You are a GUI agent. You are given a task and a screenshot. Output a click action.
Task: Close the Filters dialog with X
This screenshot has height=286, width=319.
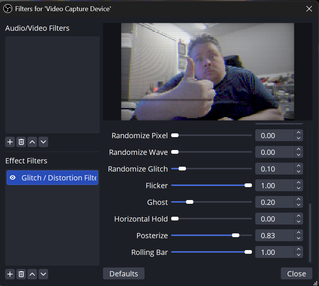click(x=309, y=9)
